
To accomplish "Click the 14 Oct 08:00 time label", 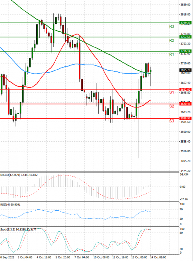I will (158, 257).
